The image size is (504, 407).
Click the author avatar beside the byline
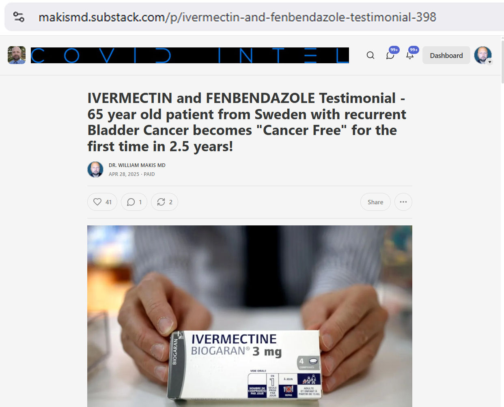[x=95, y=169]
